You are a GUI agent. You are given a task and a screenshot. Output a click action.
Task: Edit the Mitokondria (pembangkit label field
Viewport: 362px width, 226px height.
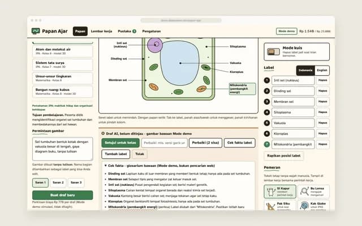(x=293, y=144)
